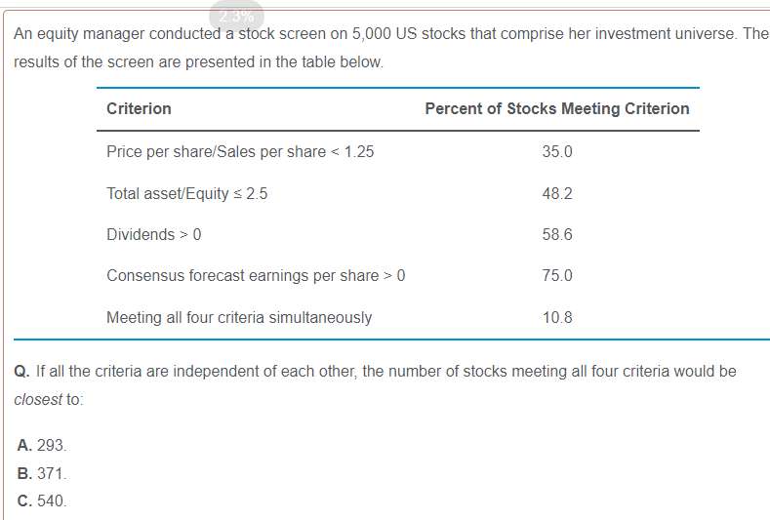Click the 10.8 percent value
This screenshot has width=770, height=520.
(557, 317)
